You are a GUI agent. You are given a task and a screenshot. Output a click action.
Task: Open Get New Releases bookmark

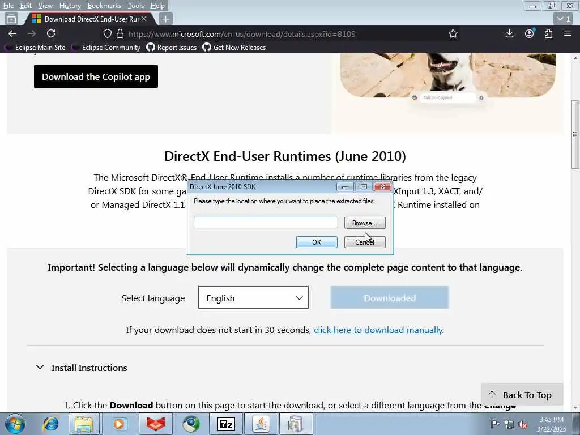234,48
